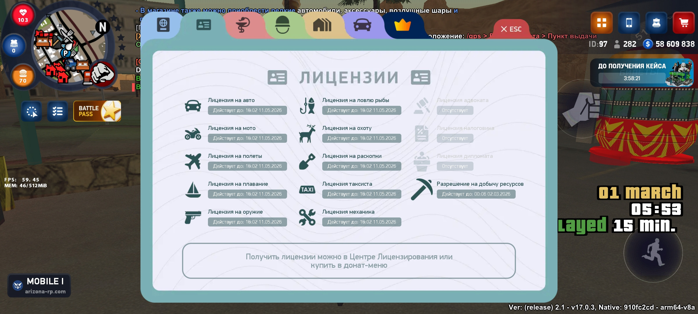Tap the phone icon
698x314 pixels.
tap(629, 23)
